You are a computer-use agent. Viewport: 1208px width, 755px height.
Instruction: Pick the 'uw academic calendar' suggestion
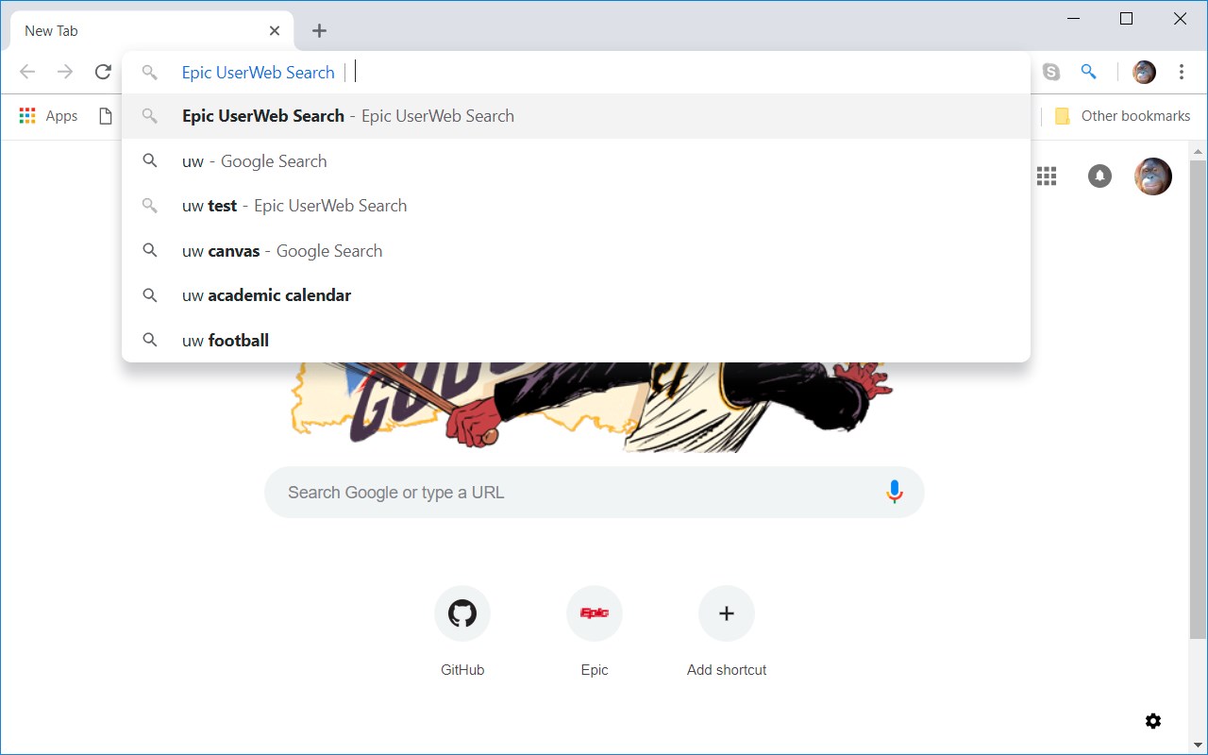(x=576, y=295)
